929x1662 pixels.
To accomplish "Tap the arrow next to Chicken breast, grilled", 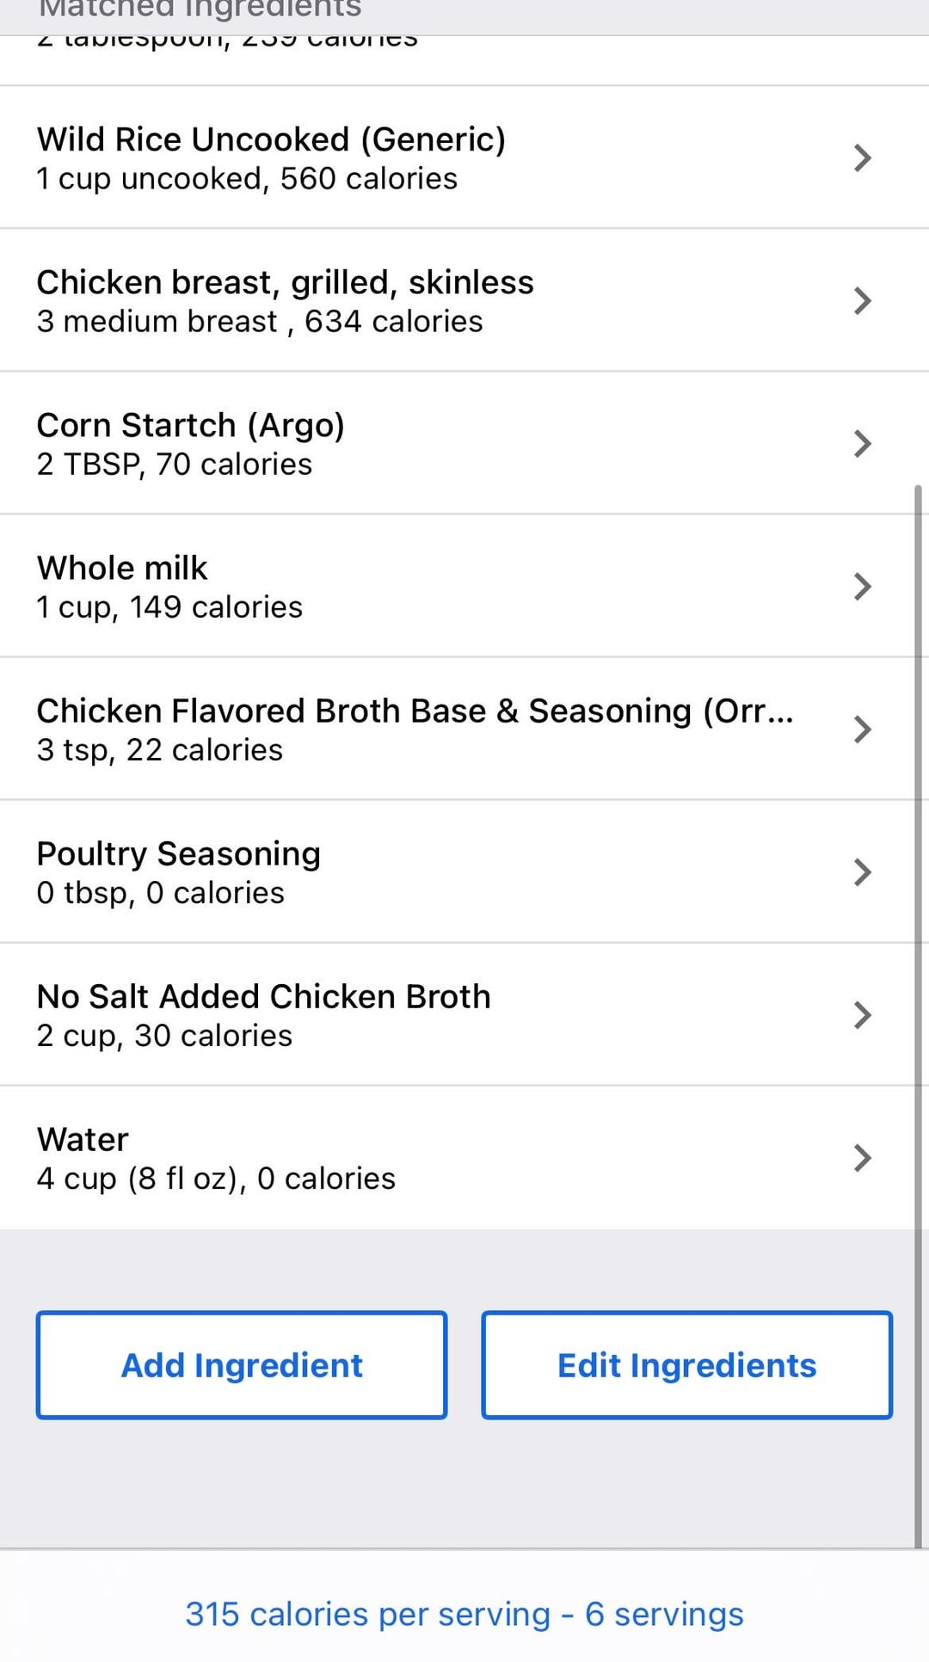I will click(862, 301).
